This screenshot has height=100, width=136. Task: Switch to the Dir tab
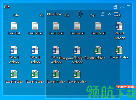tap(67, 15)
